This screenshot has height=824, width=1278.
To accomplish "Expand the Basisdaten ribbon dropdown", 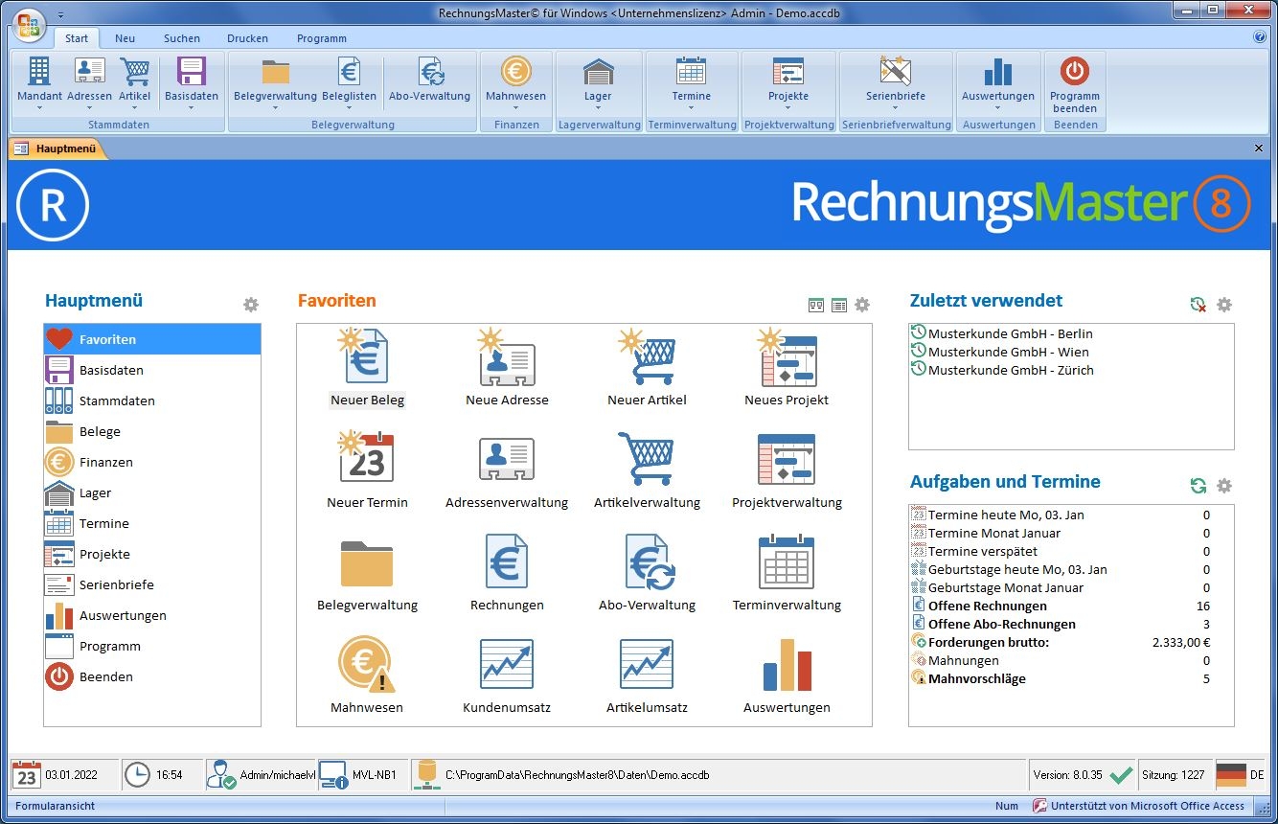I will (192, 108).
